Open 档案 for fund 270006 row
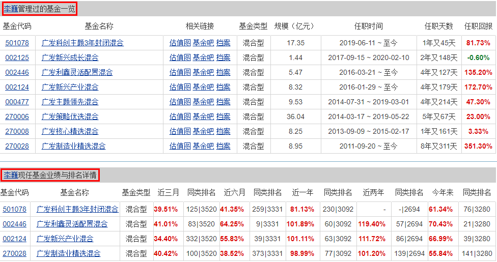 [x=223, y=117]
